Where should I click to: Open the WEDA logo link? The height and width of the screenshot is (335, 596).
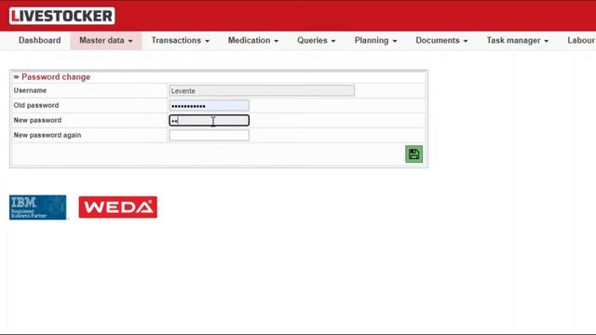[x=118, y=207]
